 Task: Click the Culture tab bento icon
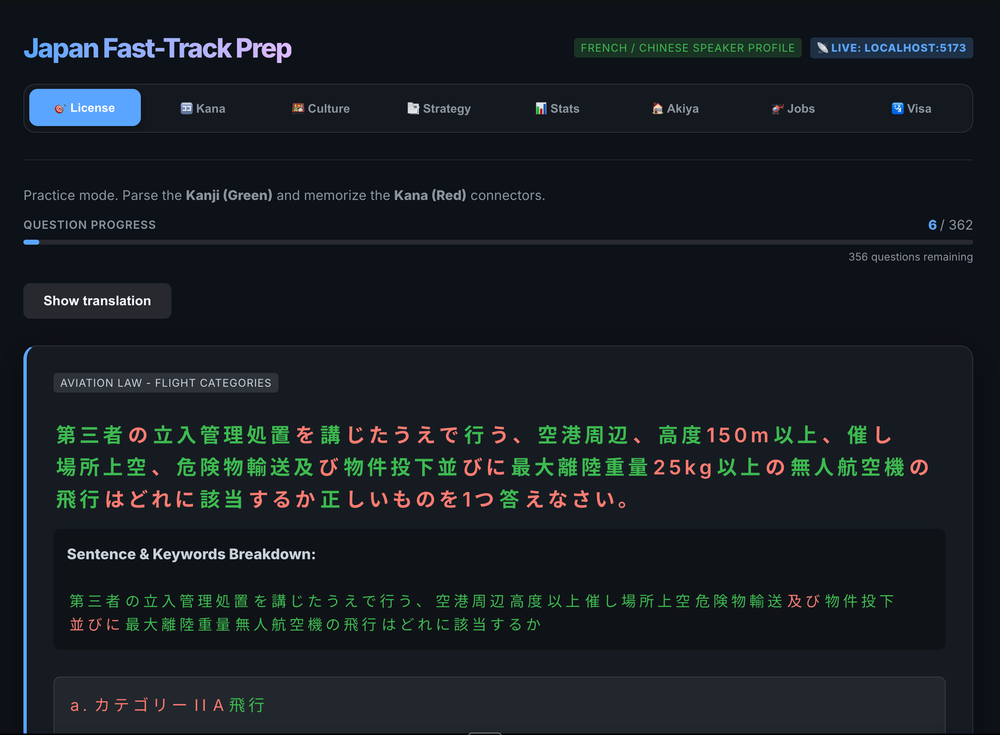point(298,108)
